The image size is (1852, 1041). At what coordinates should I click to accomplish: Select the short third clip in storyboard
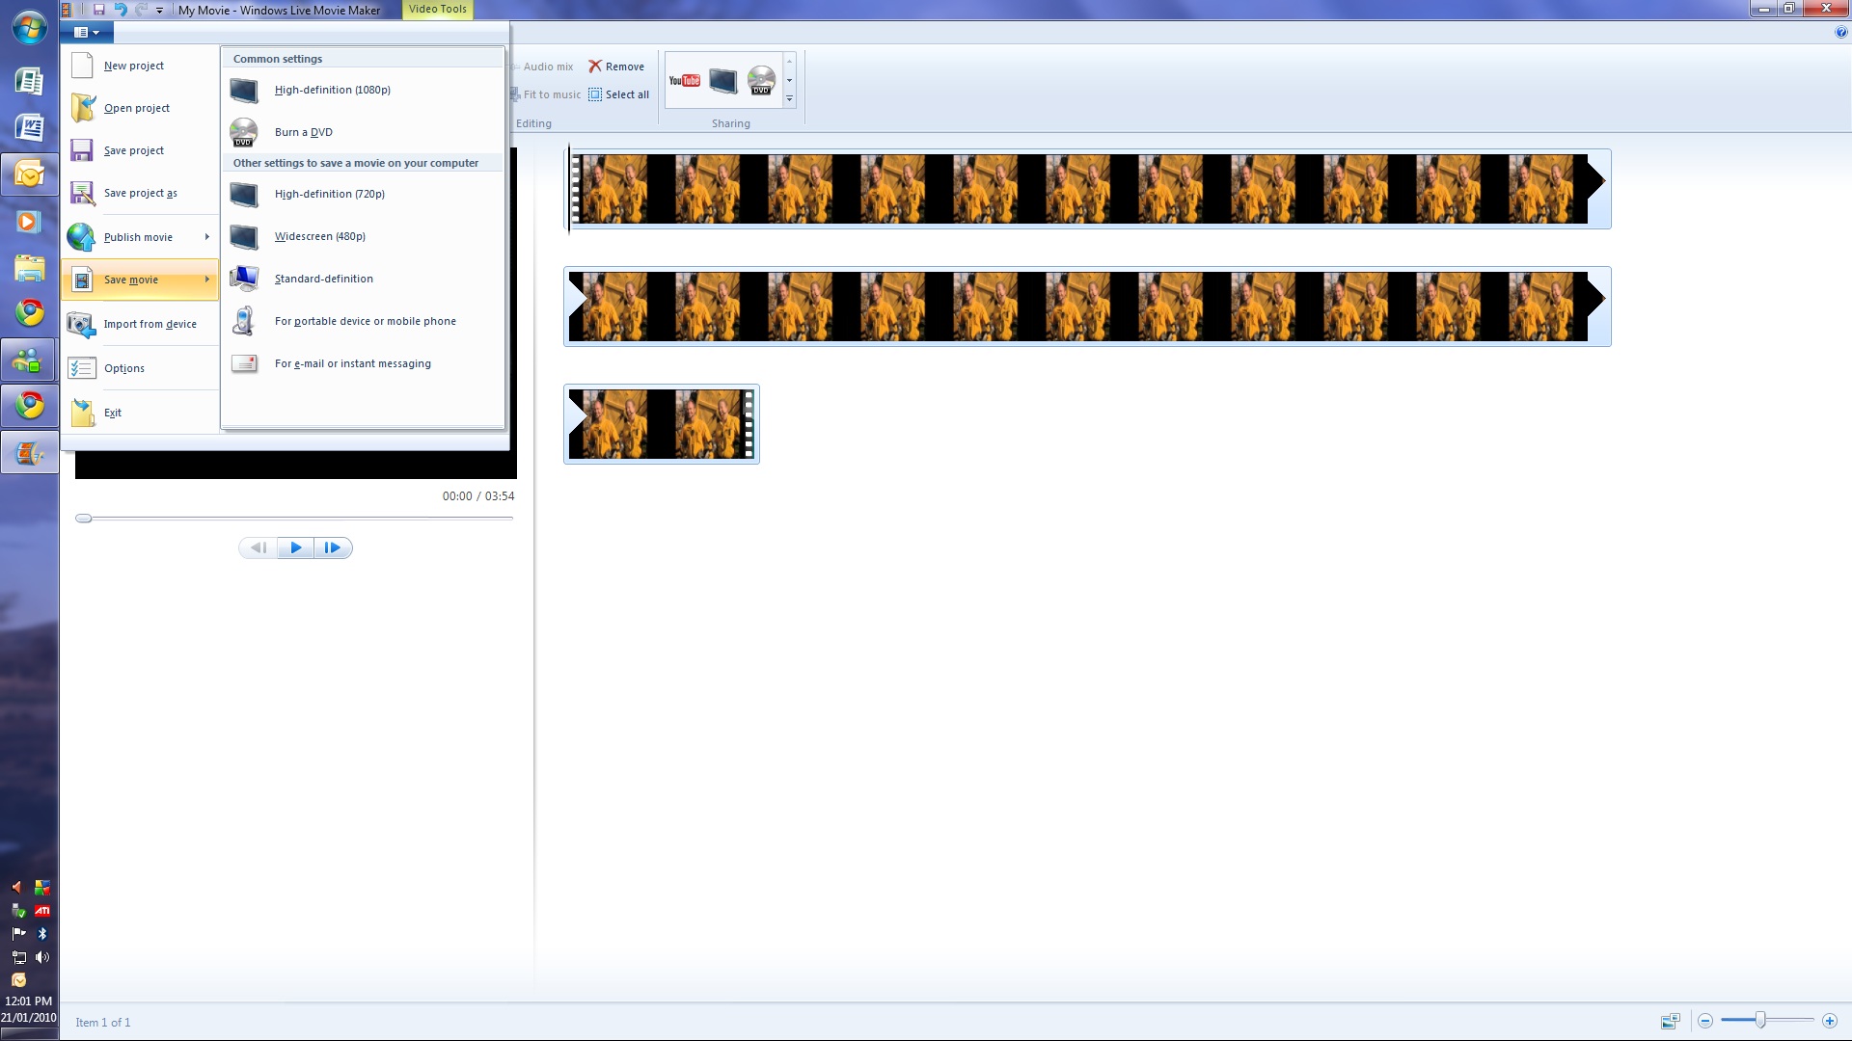point(662,424)
